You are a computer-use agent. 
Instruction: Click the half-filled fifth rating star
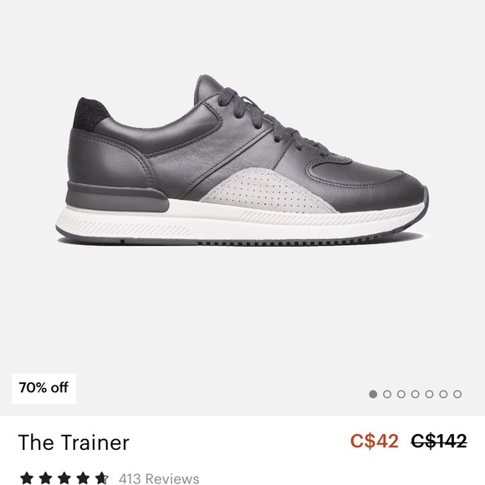pos(102,477)
